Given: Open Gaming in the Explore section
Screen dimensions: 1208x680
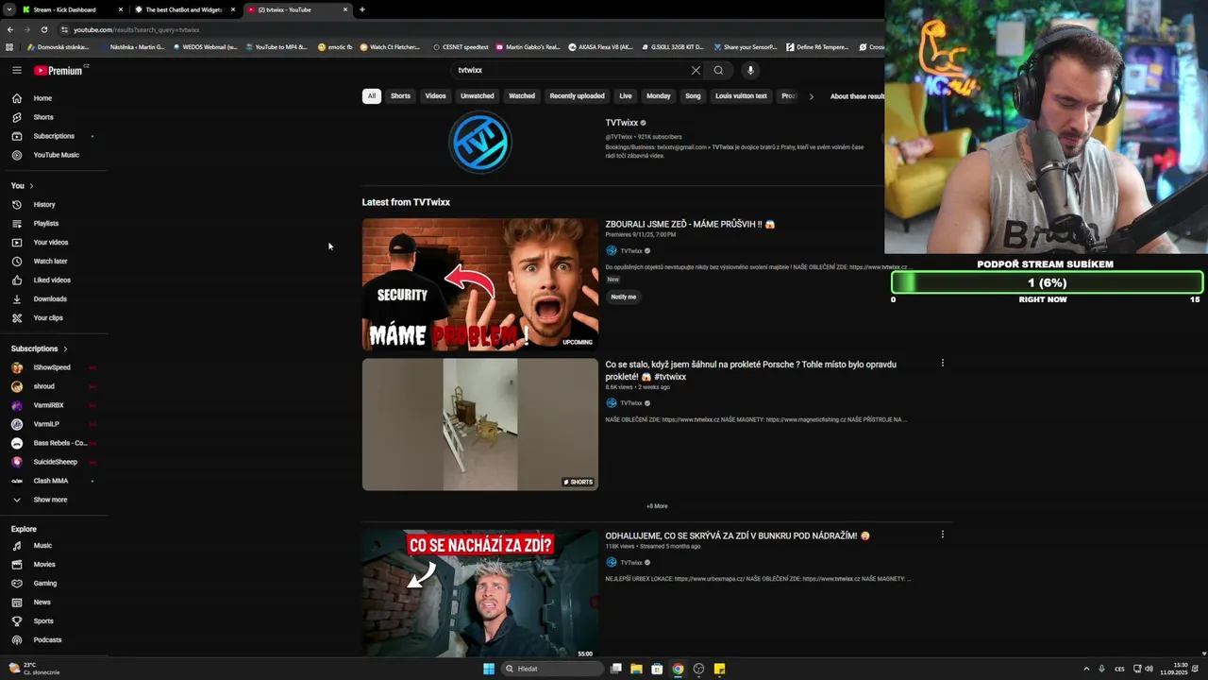Looking at the screenshot, I should pyautogui.click(x=45, y=584).
